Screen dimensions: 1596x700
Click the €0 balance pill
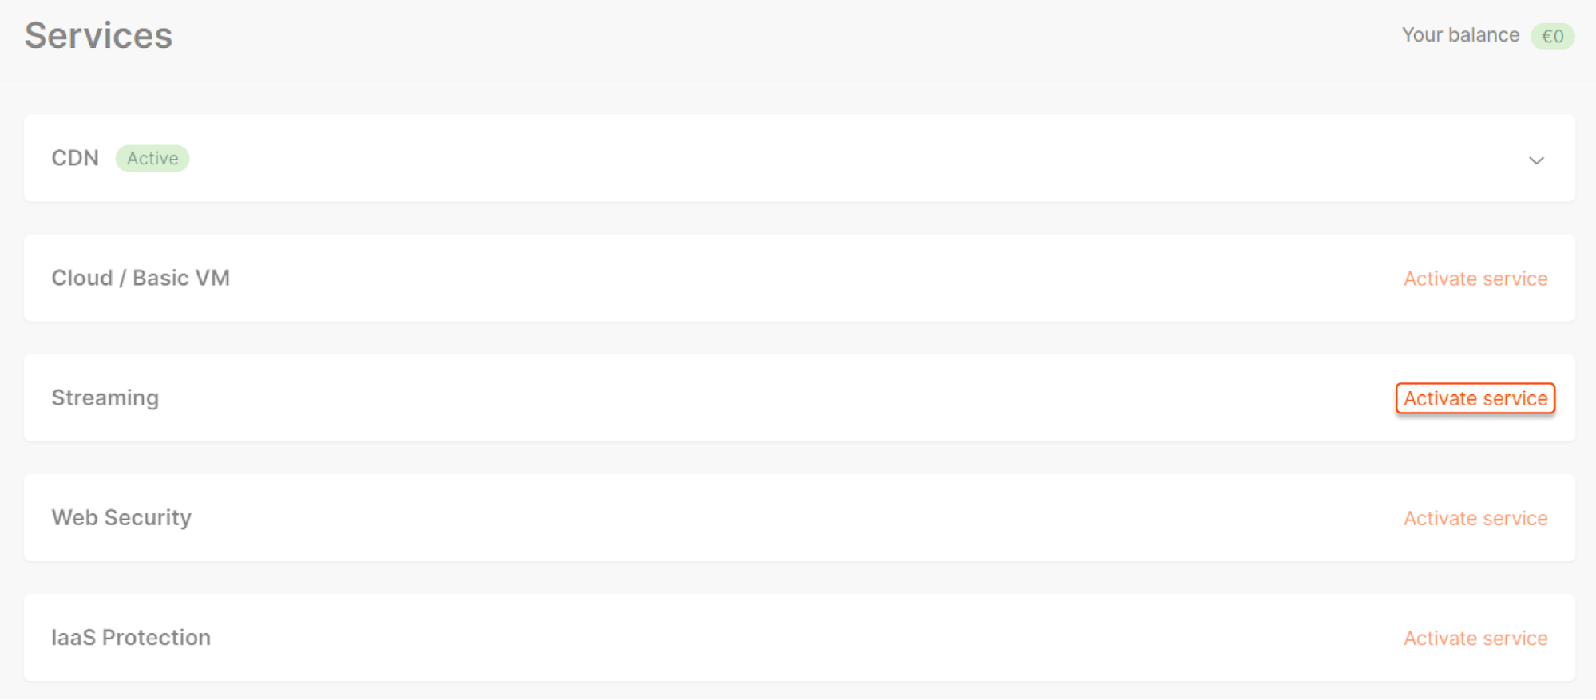(1552, 36)
